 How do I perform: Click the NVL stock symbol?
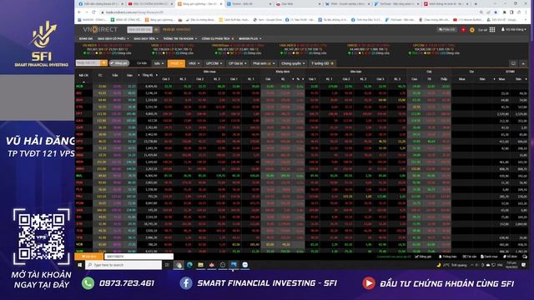(x=79, y=176)
